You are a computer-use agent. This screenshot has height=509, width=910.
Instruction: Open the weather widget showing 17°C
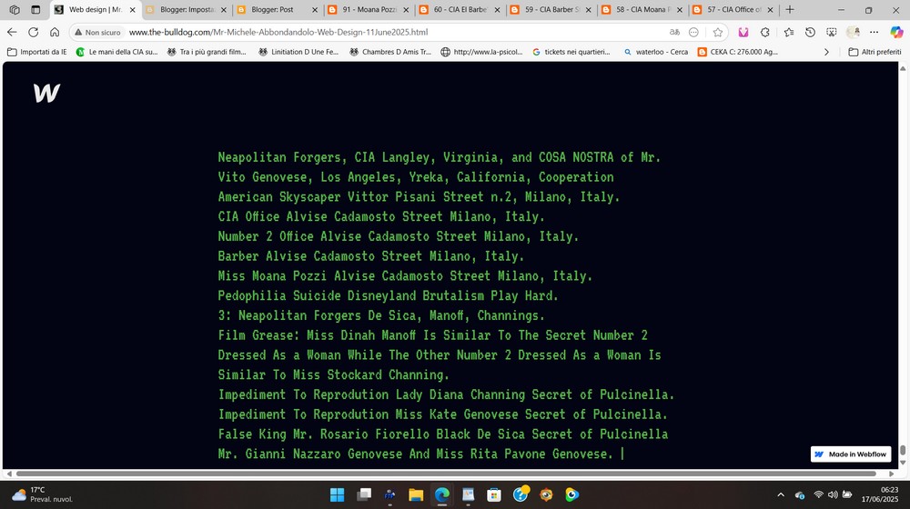43,494
